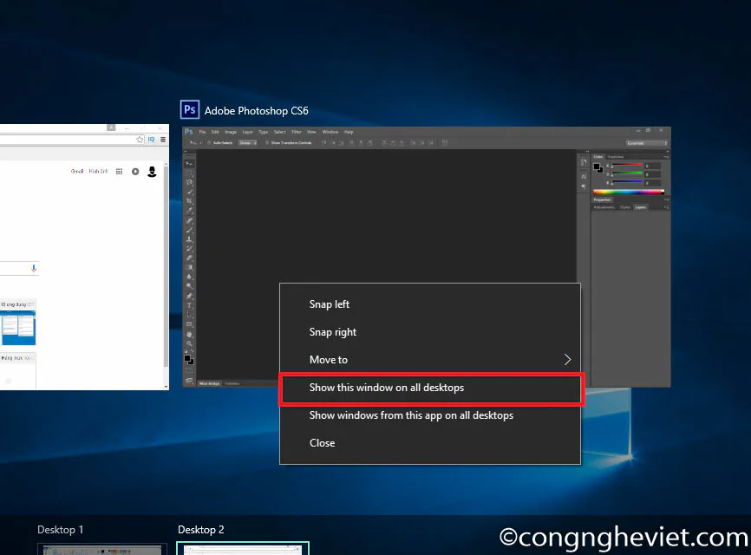Select the Crop tool in Photoshop
751x555 pixels.
click(x=189, y=201)
